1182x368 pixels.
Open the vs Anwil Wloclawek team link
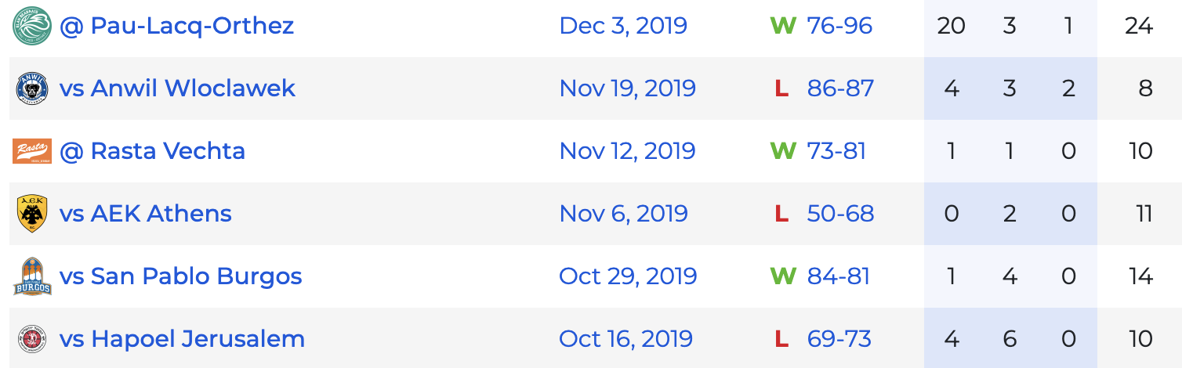(x=177, y=88)
